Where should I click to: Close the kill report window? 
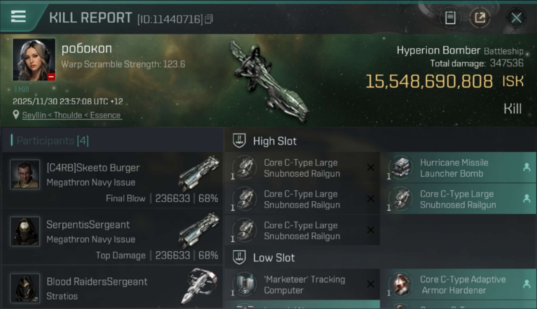(516, 18)
